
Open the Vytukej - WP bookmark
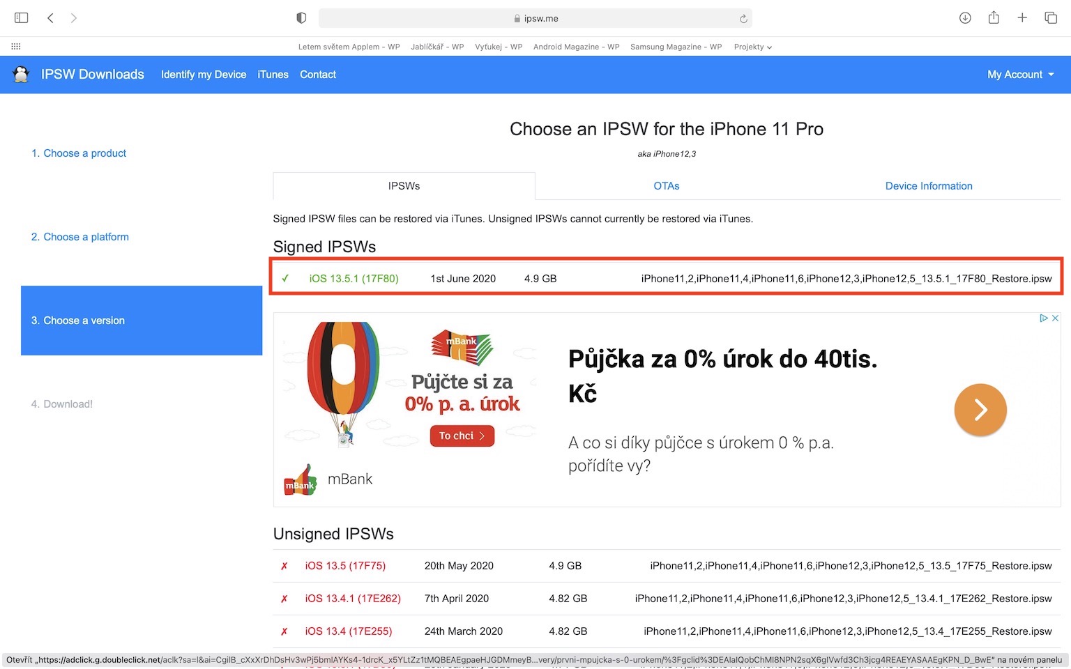click(x=499, y=47)
